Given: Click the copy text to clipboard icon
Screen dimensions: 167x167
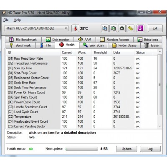Looking at the screenshot, I should 105,28.
